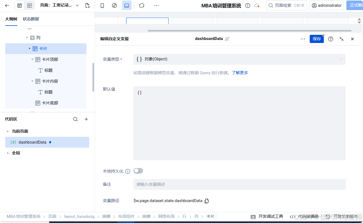The height and width of the screenshot is (223, 363).
Task: Click the default value editor area
Action: tap(239, 123)
